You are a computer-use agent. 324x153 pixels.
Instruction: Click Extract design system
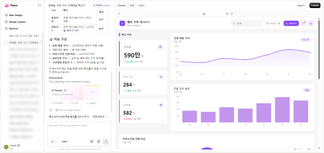click(68, 110)
